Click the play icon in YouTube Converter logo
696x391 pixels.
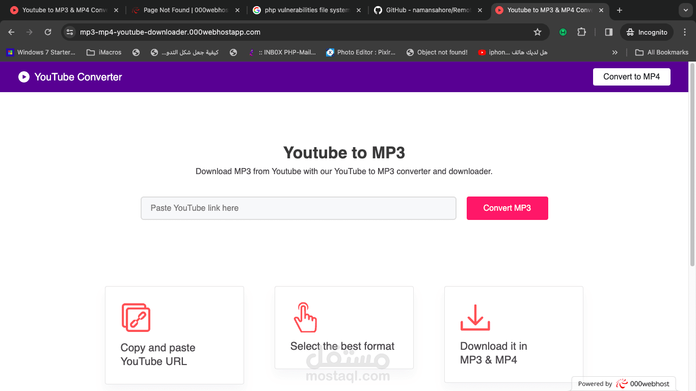click(x=23, y=77)
